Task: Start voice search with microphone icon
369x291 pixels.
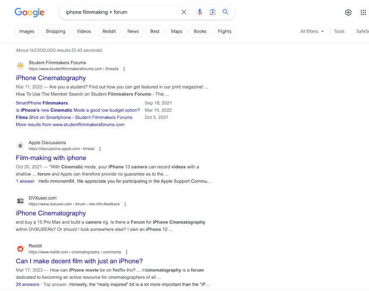Action: click(x=200, y=12)
